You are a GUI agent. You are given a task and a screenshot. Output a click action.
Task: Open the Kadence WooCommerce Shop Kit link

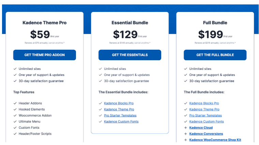point(215,140)
